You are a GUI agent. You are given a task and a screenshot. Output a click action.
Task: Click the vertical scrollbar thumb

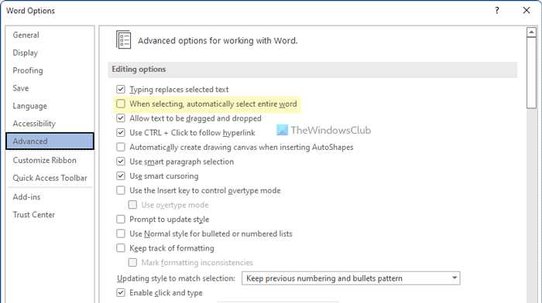coord(531,73)
